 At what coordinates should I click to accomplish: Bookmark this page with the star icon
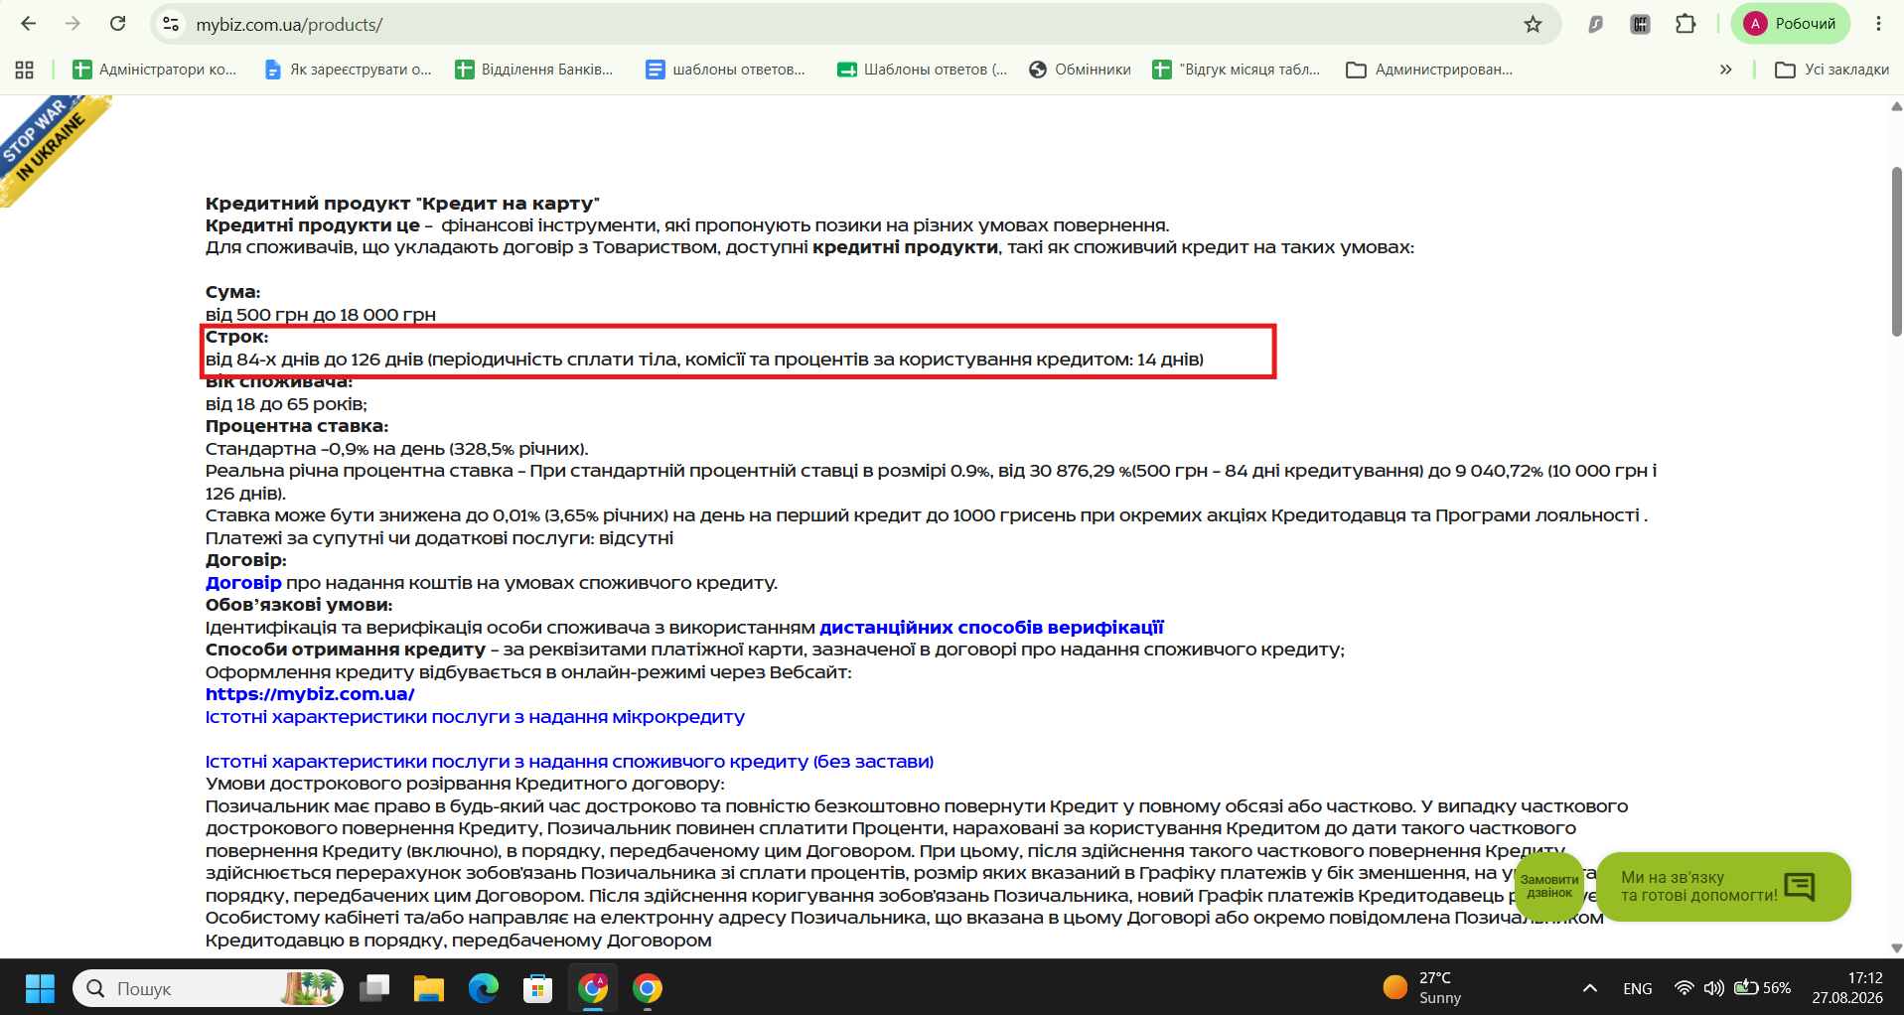(1533, 24)
